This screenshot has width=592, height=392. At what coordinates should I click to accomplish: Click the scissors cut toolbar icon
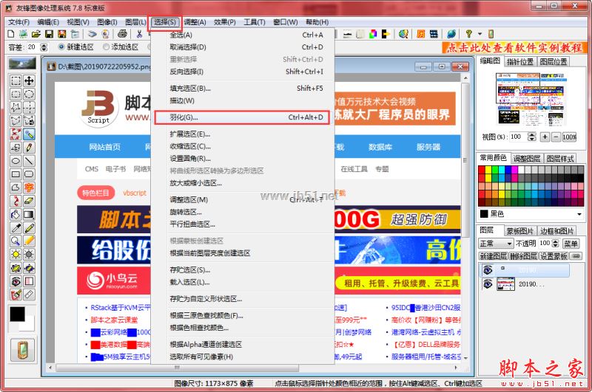[x=139, y=34]
